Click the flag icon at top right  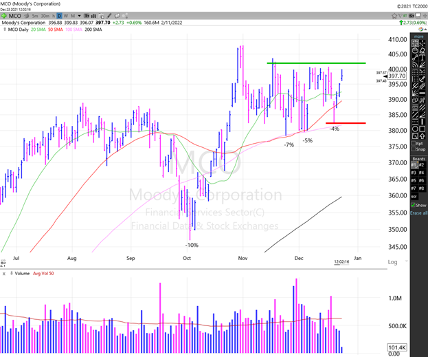[x=401, y=16]
